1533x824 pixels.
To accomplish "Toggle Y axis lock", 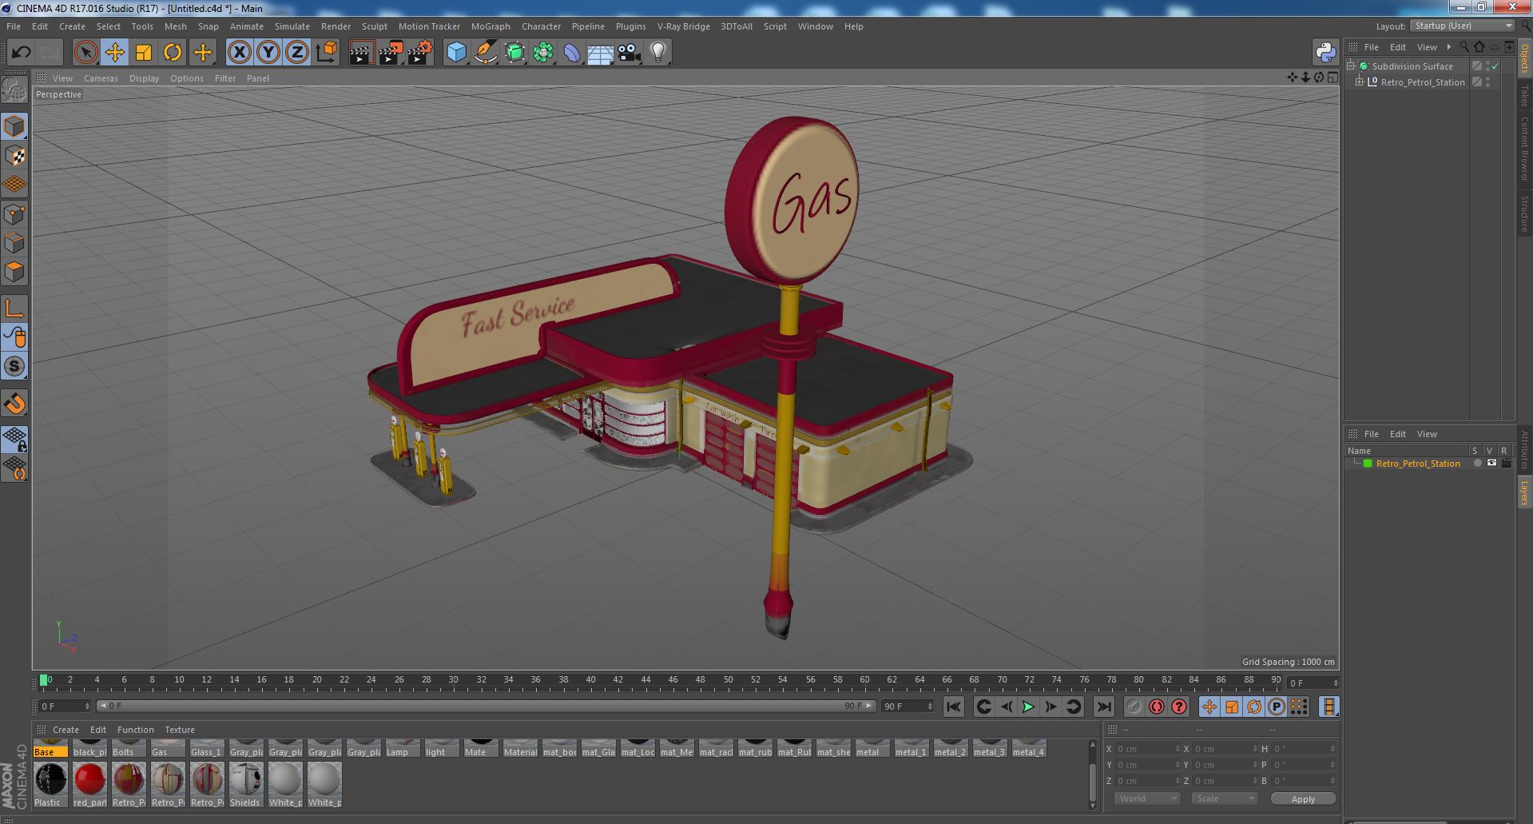I will (x=268, y=53).
